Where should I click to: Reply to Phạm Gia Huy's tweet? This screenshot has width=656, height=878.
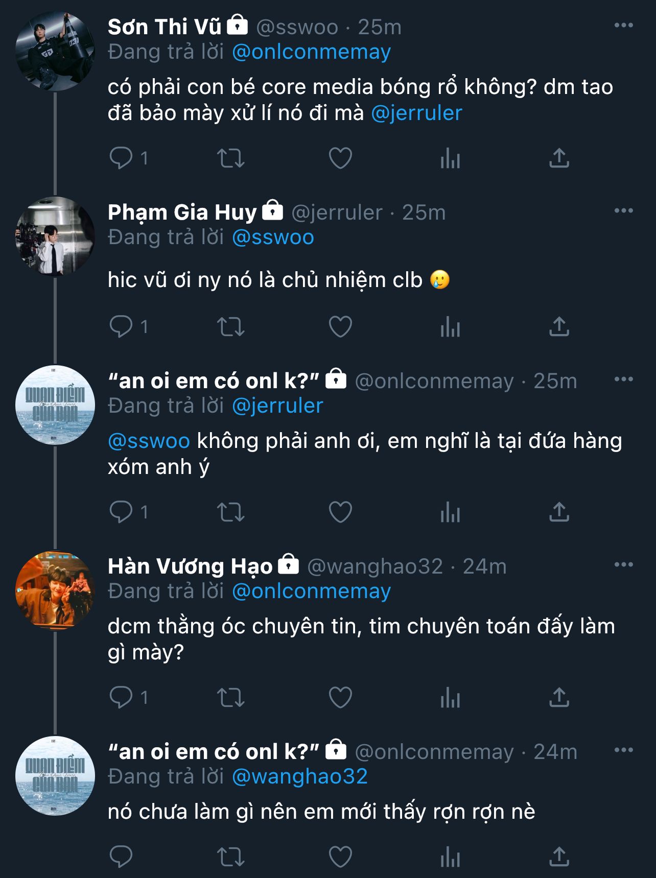coord(121,327)
